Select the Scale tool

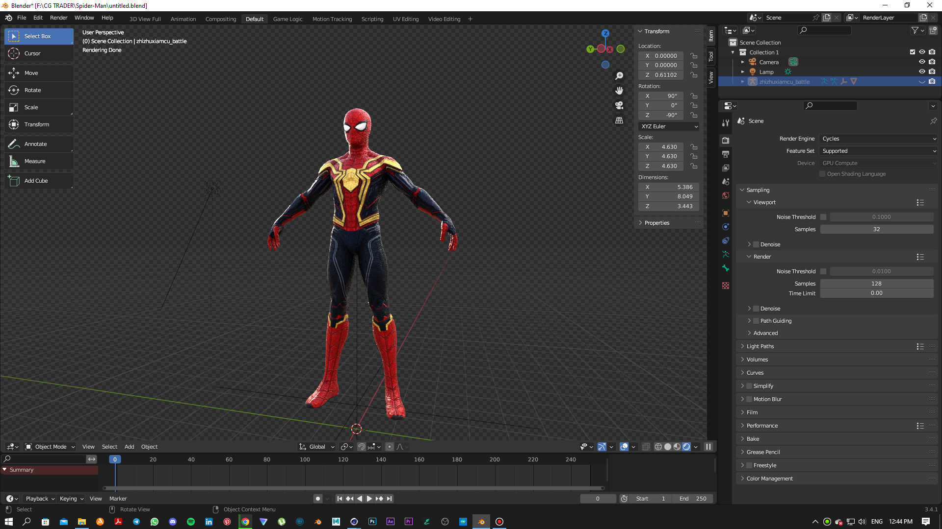[x=39, y=107]
